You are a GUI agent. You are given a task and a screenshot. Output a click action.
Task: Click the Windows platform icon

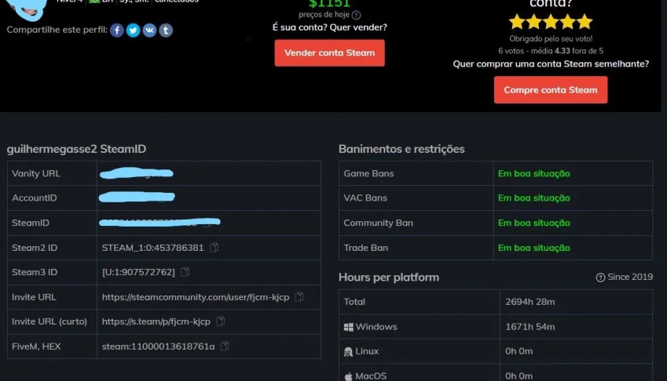pos(348,327)
